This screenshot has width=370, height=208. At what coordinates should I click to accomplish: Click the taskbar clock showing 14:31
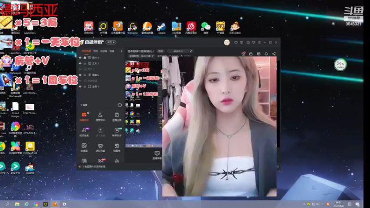pyautogui.click(x=339, y=204)
